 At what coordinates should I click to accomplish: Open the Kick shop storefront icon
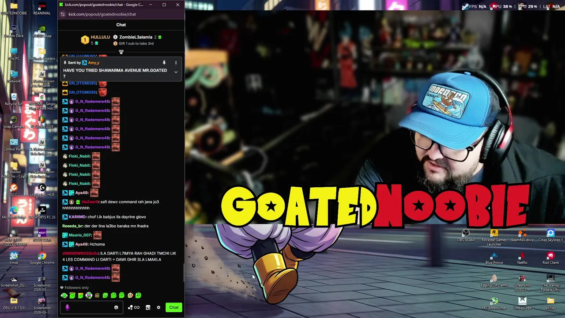[148, 307]
